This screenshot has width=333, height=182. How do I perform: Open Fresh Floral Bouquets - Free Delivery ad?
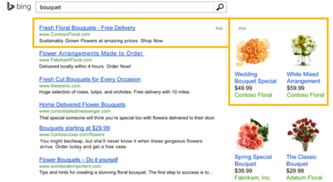coord(87,28)
